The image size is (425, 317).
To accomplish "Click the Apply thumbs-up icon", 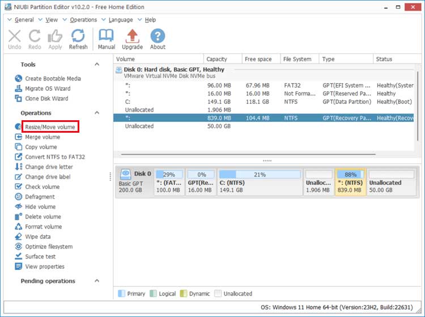I will click(x=55, y=36).
